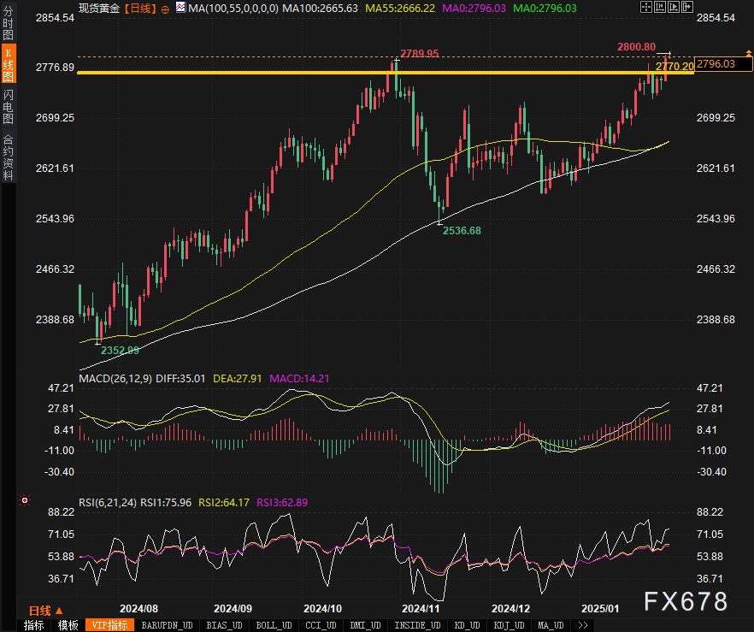Image resolution: width=754 pixels, height=632 pixels.
Task: Click the MA indicator chart icon
Action: (180, 8)
